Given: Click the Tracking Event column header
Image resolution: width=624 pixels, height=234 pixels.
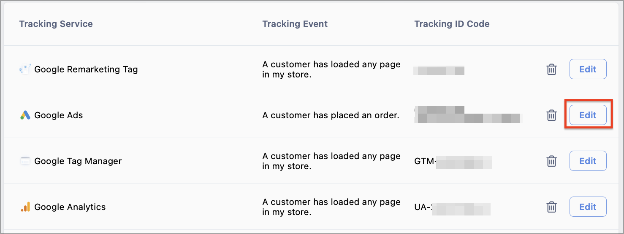Looking at the screenshot, I should point(295,24).
